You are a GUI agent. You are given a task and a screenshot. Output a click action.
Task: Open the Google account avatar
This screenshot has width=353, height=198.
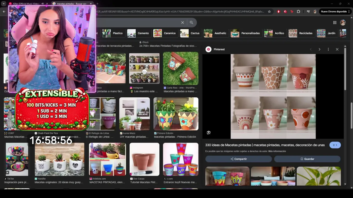pos(343,23)
